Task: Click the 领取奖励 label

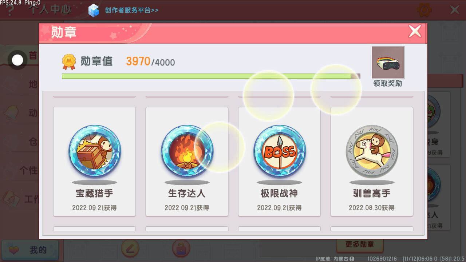Action: [388, 83]
